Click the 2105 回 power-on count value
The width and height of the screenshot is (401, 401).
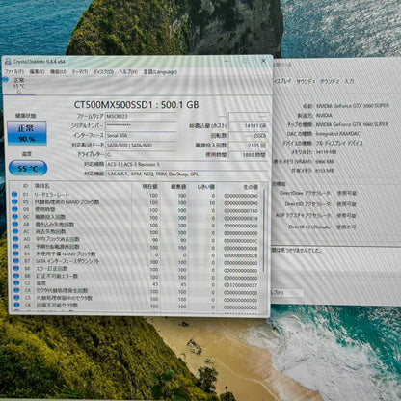[248, 145]
